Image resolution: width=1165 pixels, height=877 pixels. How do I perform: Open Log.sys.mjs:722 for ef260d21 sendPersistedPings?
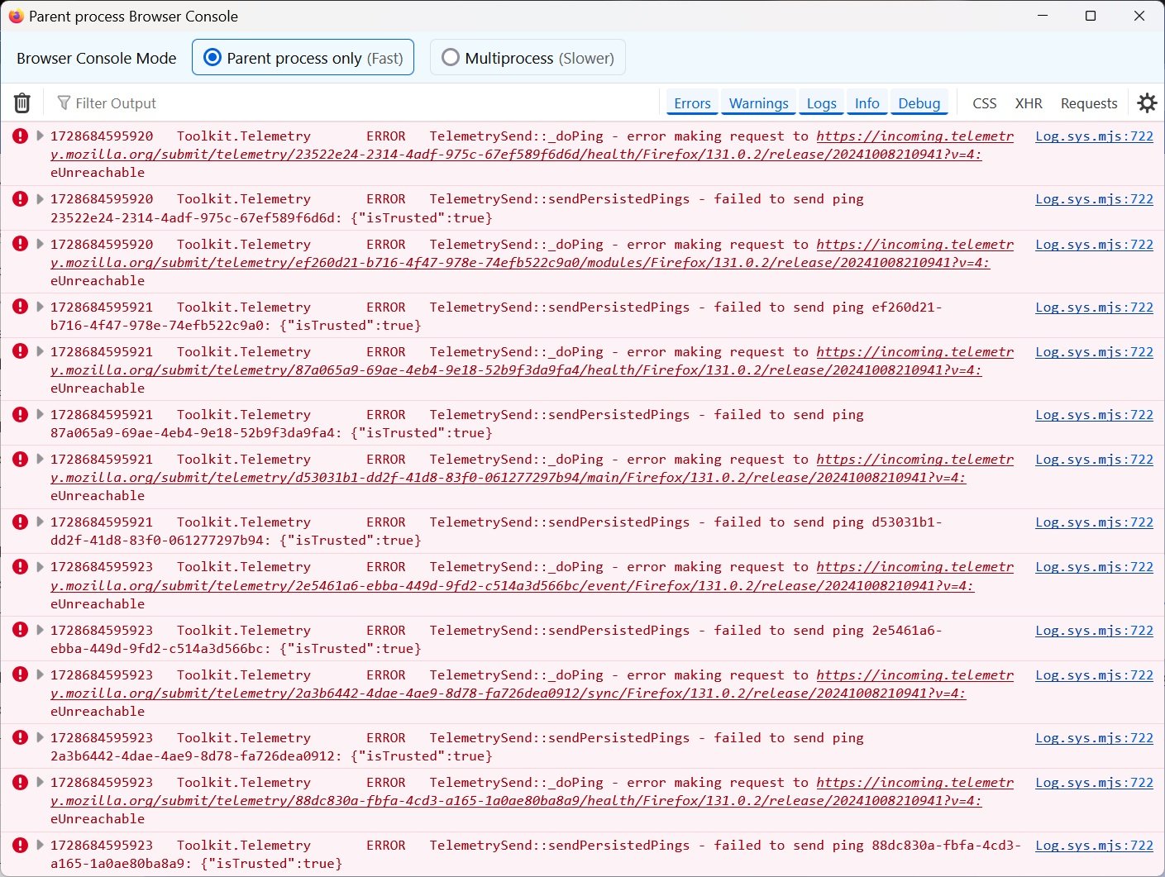tap(1094, 307)
